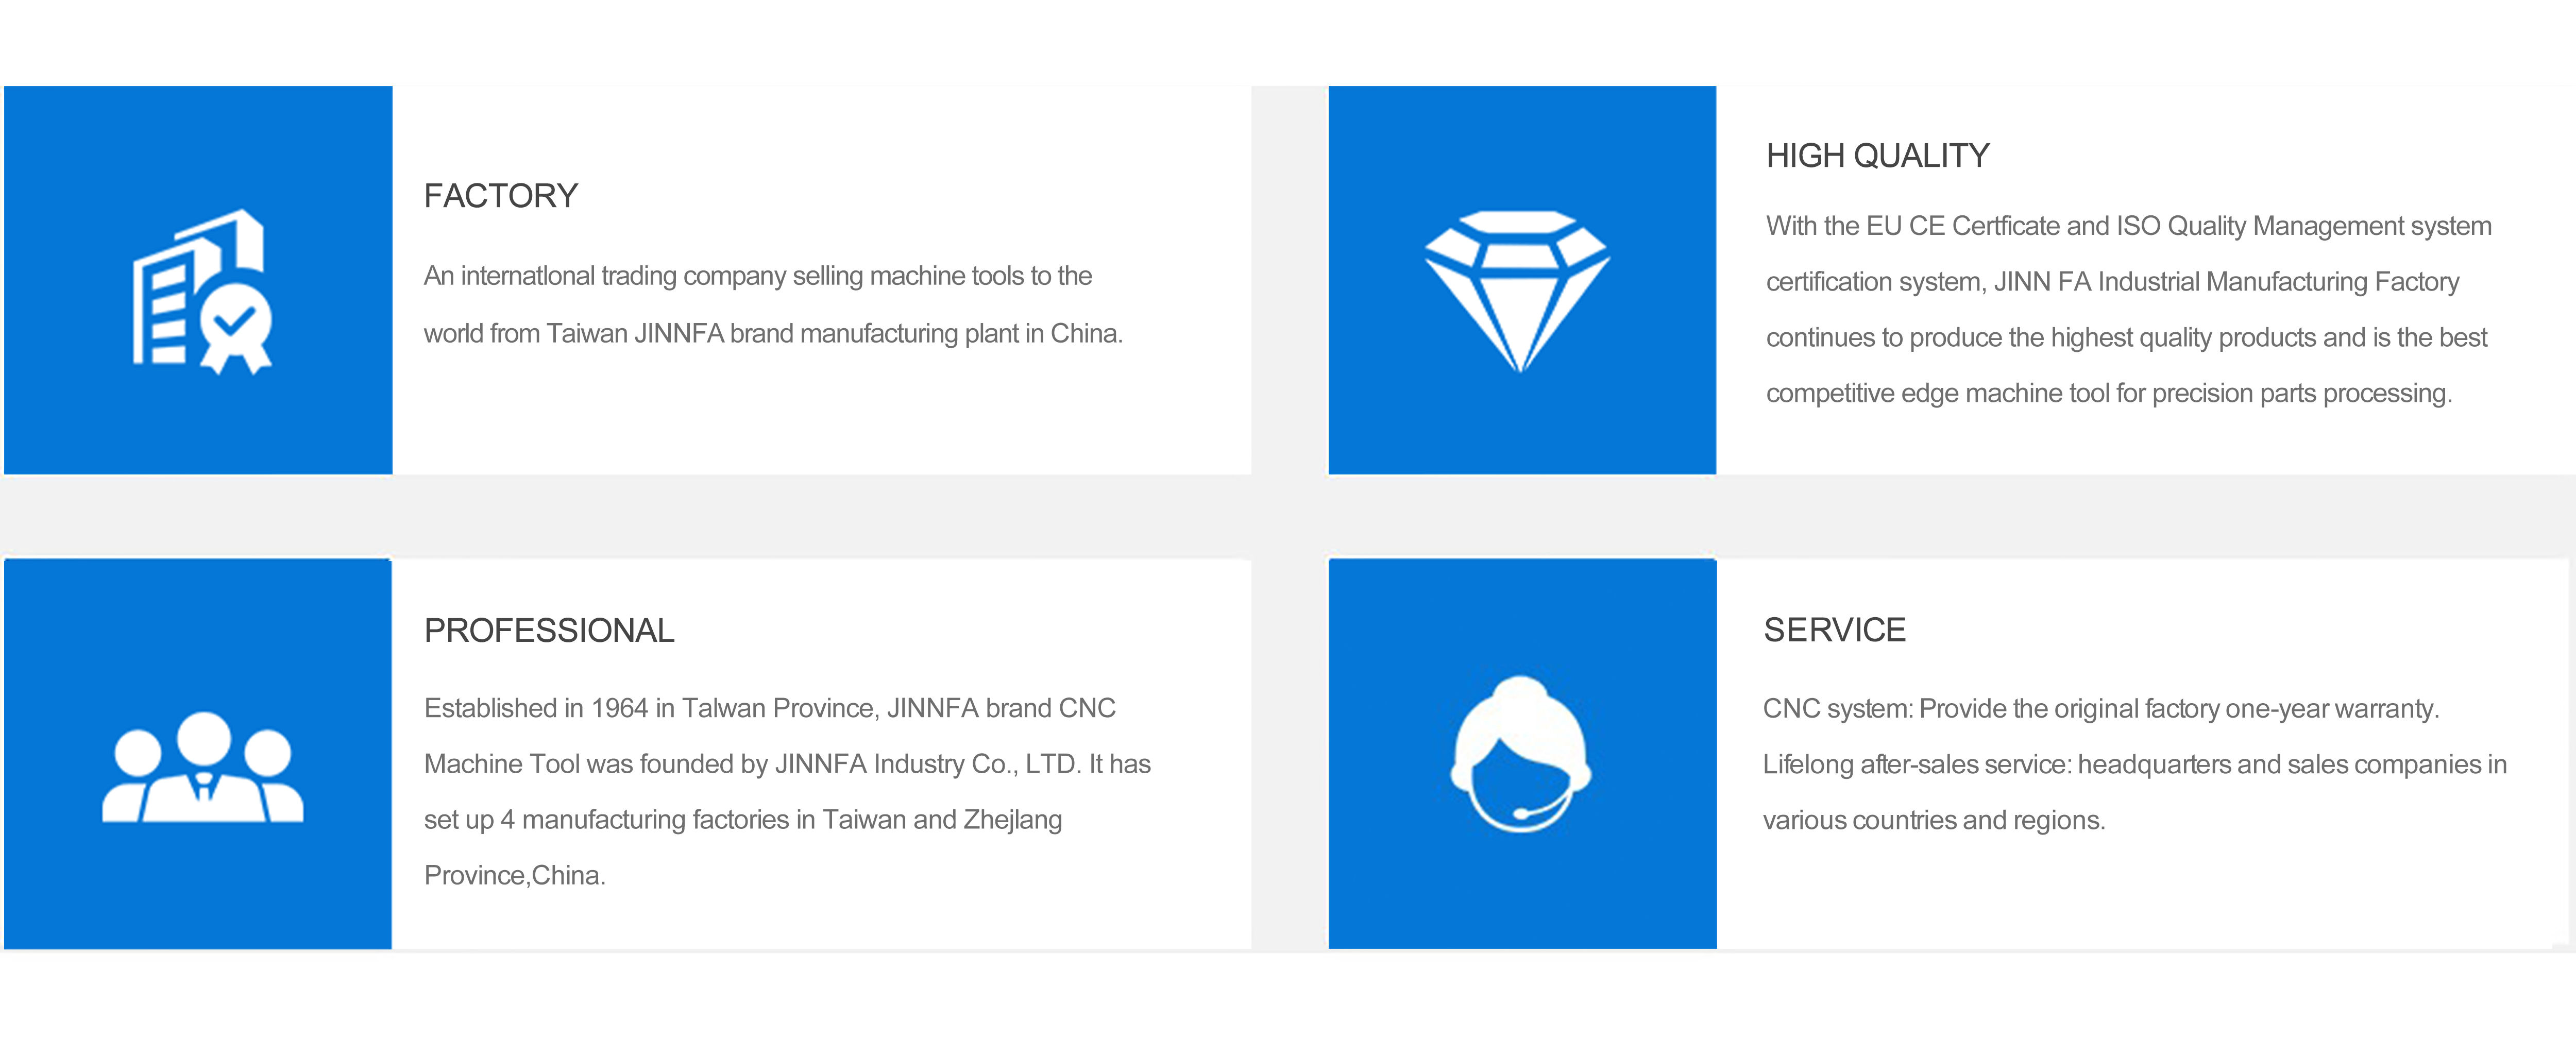Image resolution: width=2576 pixels, height=1037 pixels.
Task: Click the "continues to produce the highest quality" line
Action: pos(2126,338)
